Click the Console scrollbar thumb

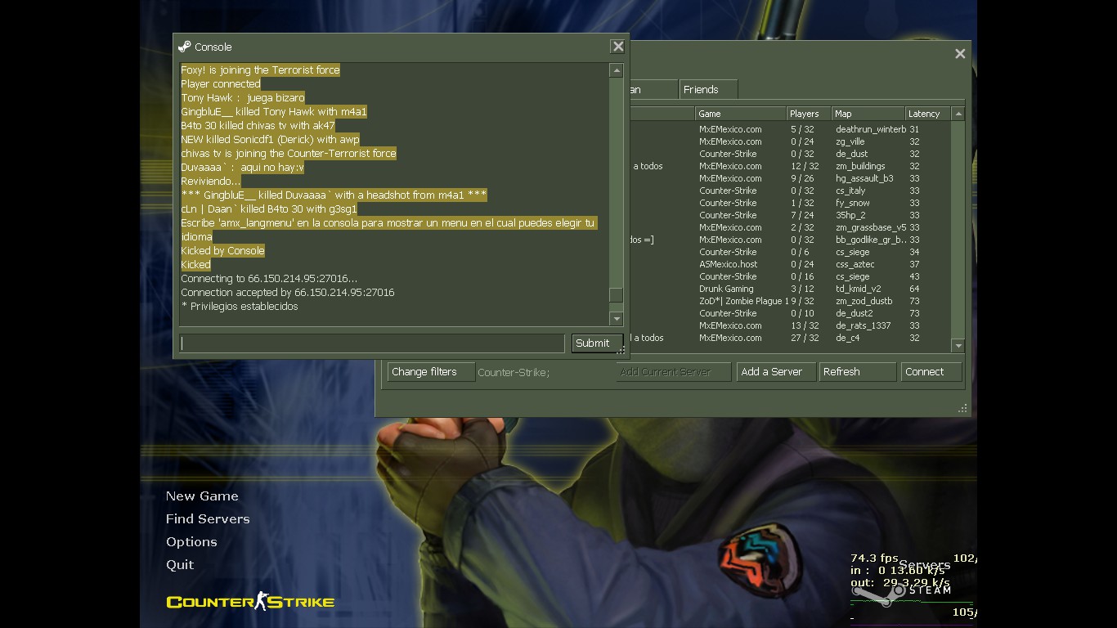pos(617,295)
